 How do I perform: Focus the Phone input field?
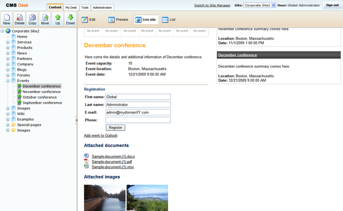[138, 120]
